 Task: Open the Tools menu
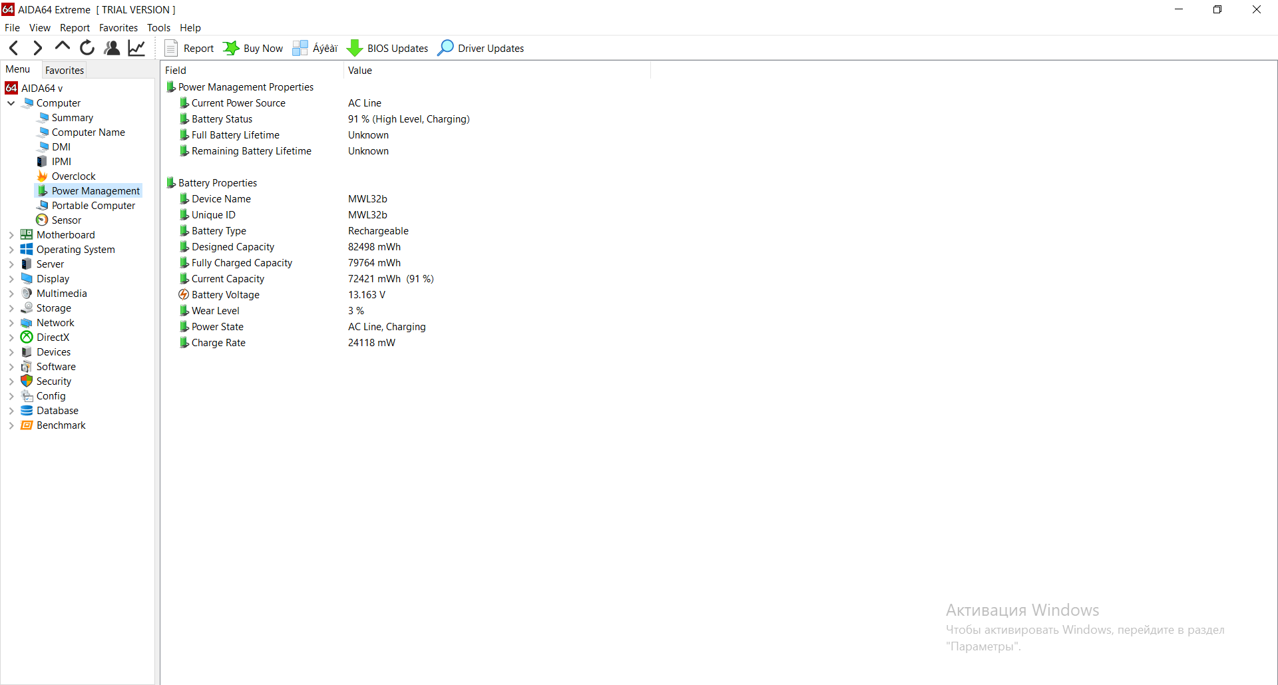158,28
